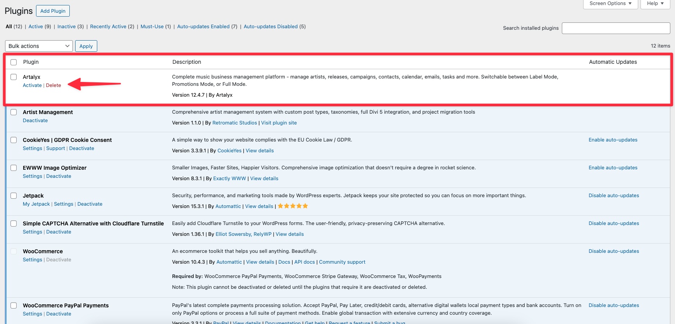Open CookieYes Settings
This screenshot has height=324, width=675.
pyautogui.click(x=33, y=148)
